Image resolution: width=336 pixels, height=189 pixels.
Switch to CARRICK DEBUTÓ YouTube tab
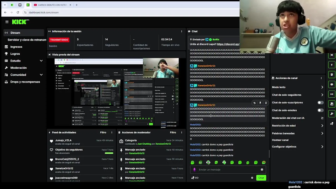tap(52, 5)
